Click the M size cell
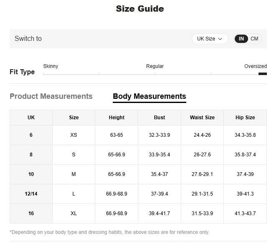The height and width of the screenshot is (246, 279). (x=74, y=174)
